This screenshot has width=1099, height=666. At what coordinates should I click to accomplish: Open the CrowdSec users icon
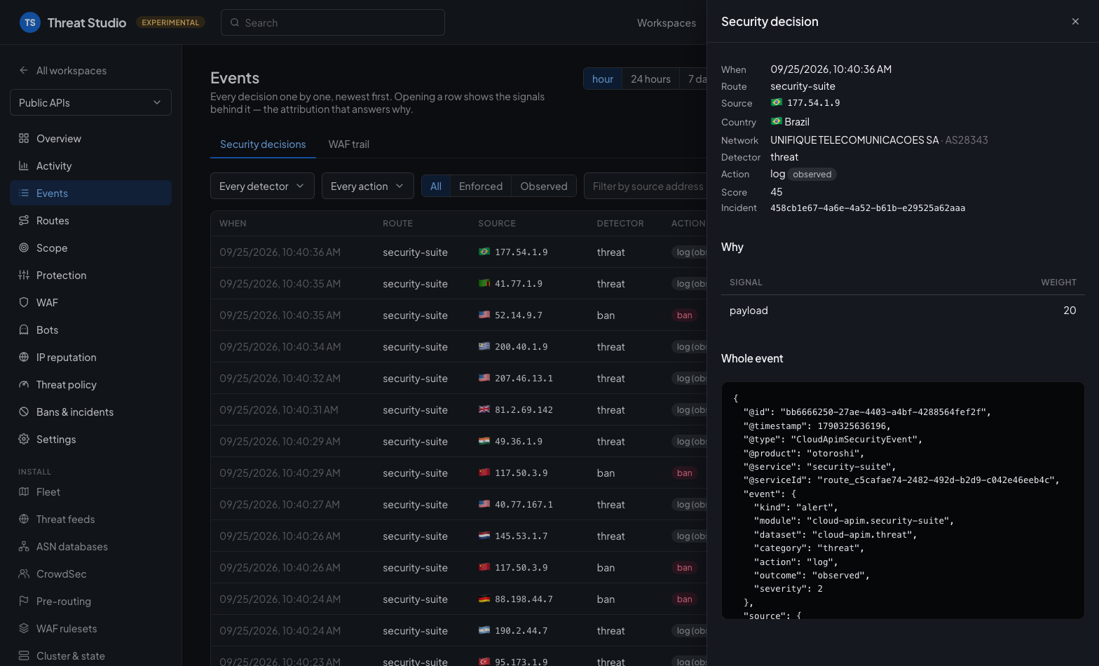(24, 573)
